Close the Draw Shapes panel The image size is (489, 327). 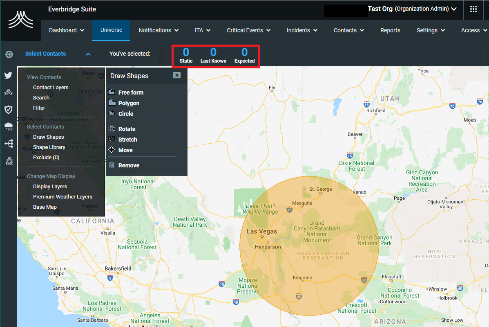click(x=176, y=75)
